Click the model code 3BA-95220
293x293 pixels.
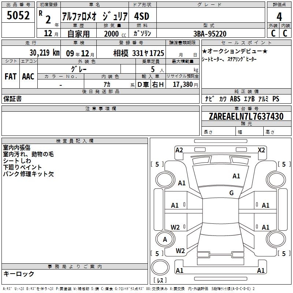(209, 34)
